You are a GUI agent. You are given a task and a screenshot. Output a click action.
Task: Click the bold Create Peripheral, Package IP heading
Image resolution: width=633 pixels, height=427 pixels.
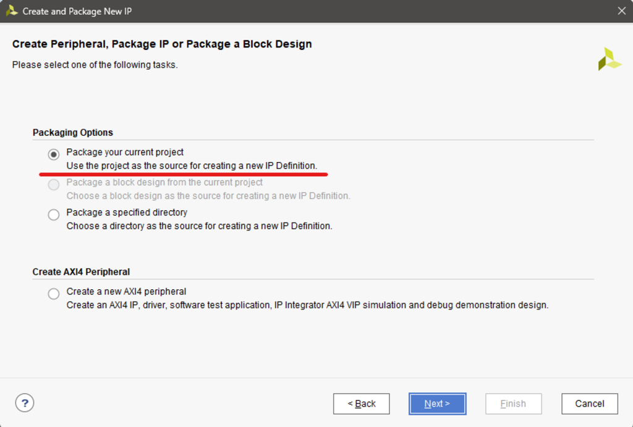pyautogui.click(x=162, y=44)
